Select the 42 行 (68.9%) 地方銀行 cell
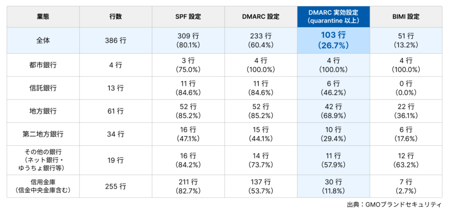452x211 pixels. pos(334,111)
